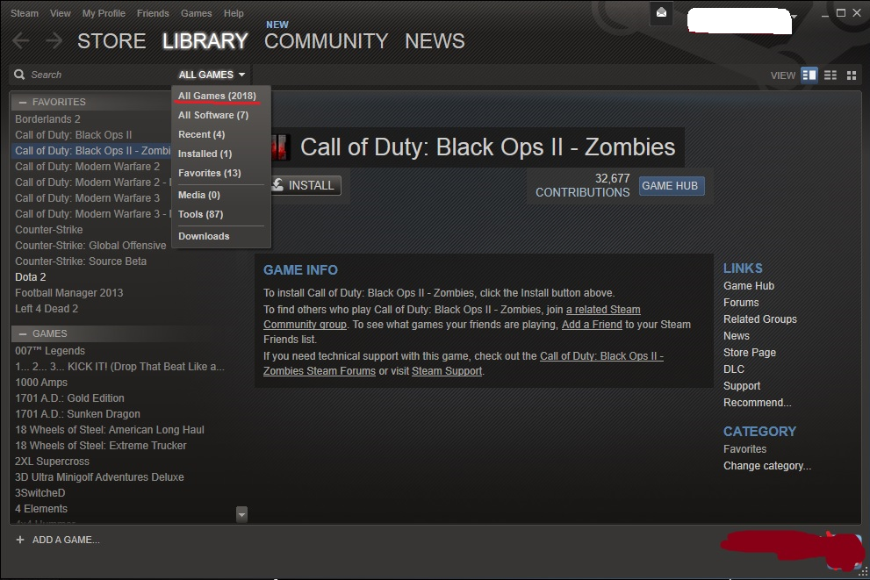Select 1701 A.D.: Gold Edition
Screen dimensions: 870x580
tap(69, 398)
